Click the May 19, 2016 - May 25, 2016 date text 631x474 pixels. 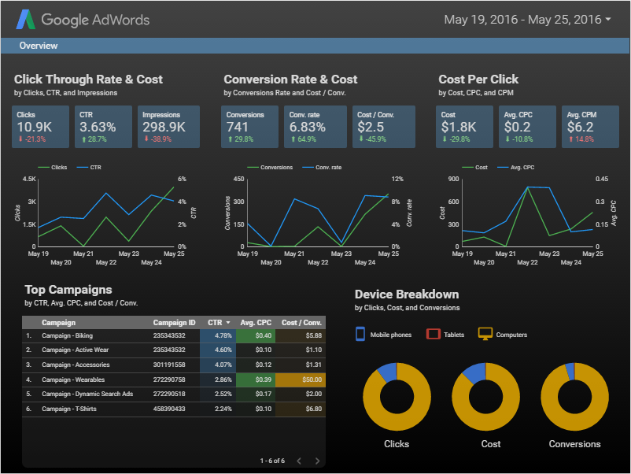(522, 20)
